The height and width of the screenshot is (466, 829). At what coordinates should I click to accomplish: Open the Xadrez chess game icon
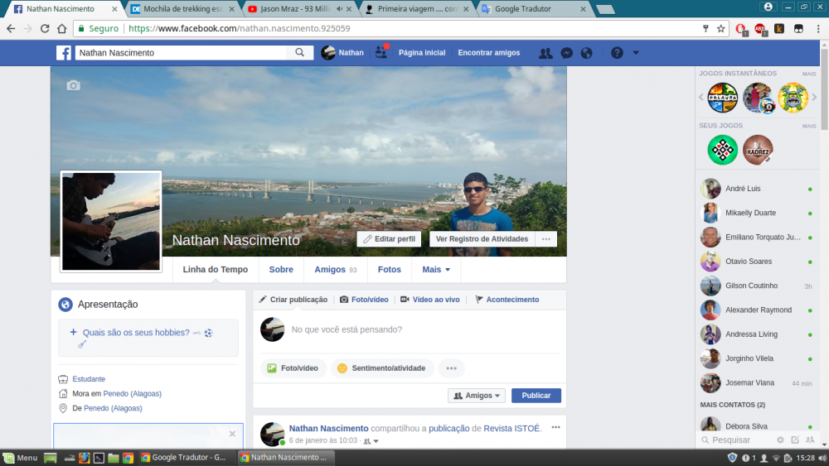coord(758,150)
